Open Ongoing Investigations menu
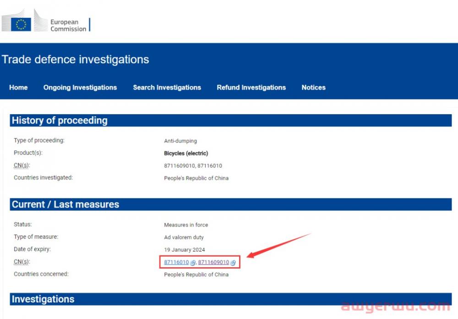The width and height of the screenshot is (458, 319). click(x=80, y=88)
